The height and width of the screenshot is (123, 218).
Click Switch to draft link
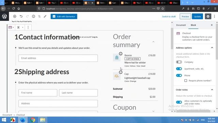click(x=169, y=17)
